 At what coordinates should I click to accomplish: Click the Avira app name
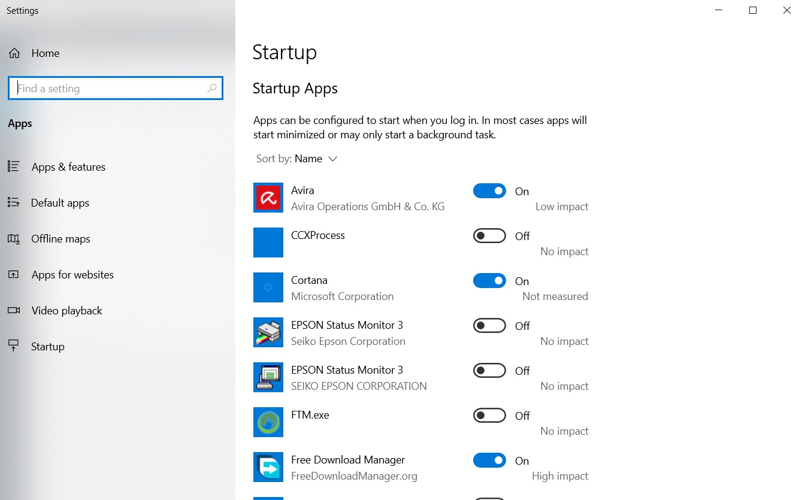(302, 190)
